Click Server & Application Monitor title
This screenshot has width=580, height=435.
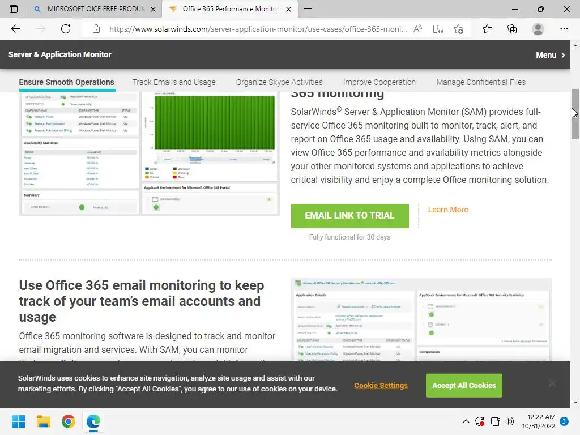(60, 54)
